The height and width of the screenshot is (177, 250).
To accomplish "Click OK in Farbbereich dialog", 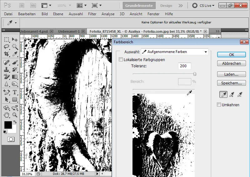I will [x=232, y=55].
